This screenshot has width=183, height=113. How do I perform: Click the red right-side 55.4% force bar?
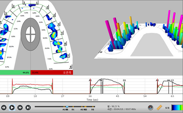(52, 73)
